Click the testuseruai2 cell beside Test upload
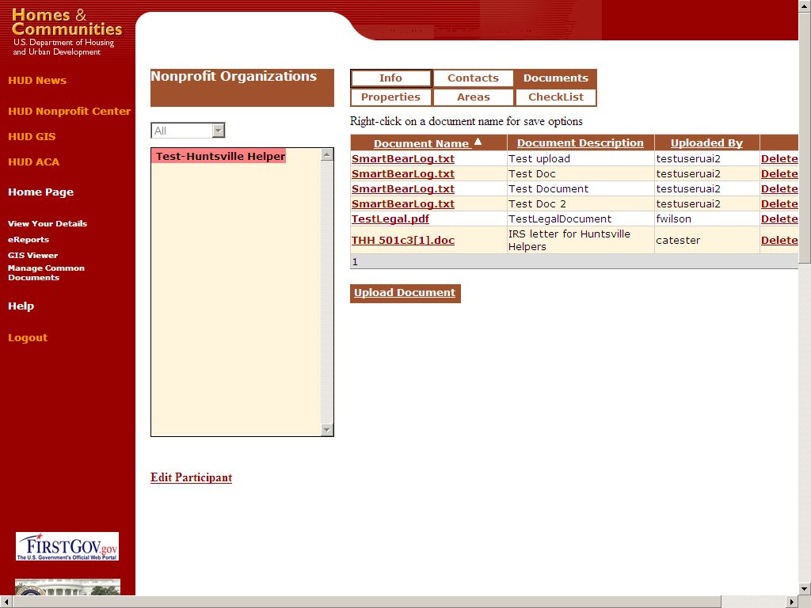811x608 pixels. [707, 158]
